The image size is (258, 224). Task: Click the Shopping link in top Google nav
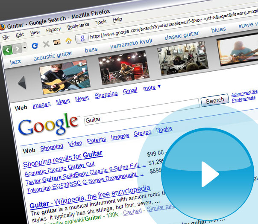coord(106,95)
